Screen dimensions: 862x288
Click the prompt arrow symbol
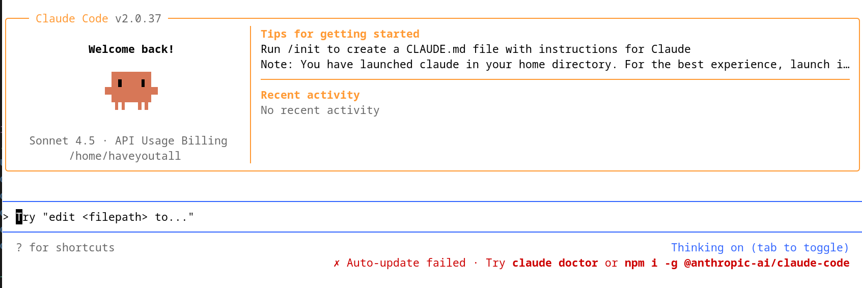[x=6, y=217]
